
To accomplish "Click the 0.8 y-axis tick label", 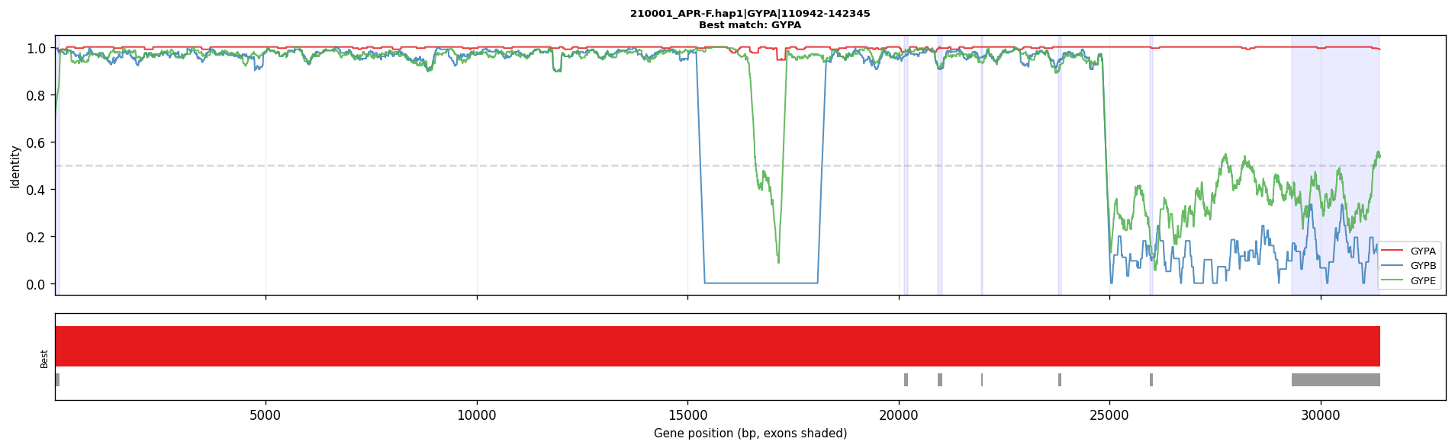I will 37,95.
